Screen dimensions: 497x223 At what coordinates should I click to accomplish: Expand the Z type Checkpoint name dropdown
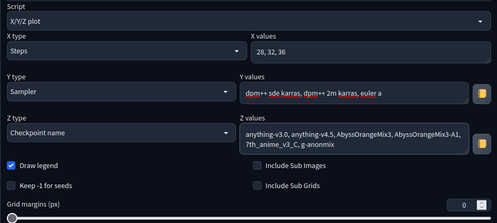tap(121, 133)
